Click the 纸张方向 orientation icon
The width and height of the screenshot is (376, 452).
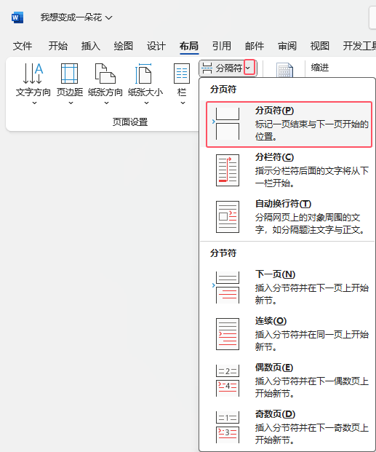coord(105,74)
